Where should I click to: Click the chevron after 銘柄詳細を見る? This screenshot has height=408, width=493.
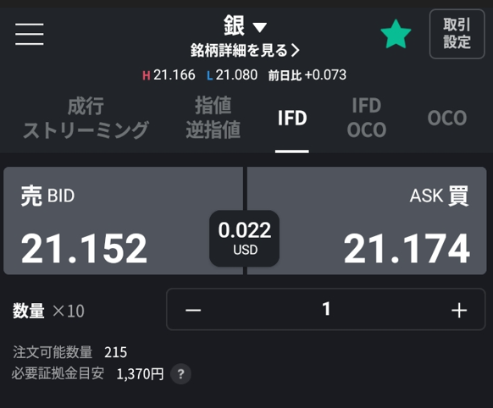295,50
